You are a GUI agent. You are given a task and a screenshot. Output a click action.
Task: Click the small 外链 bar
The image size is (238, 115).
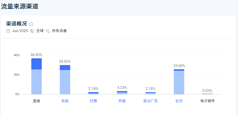pyautogui.click(x=122, y=93)
